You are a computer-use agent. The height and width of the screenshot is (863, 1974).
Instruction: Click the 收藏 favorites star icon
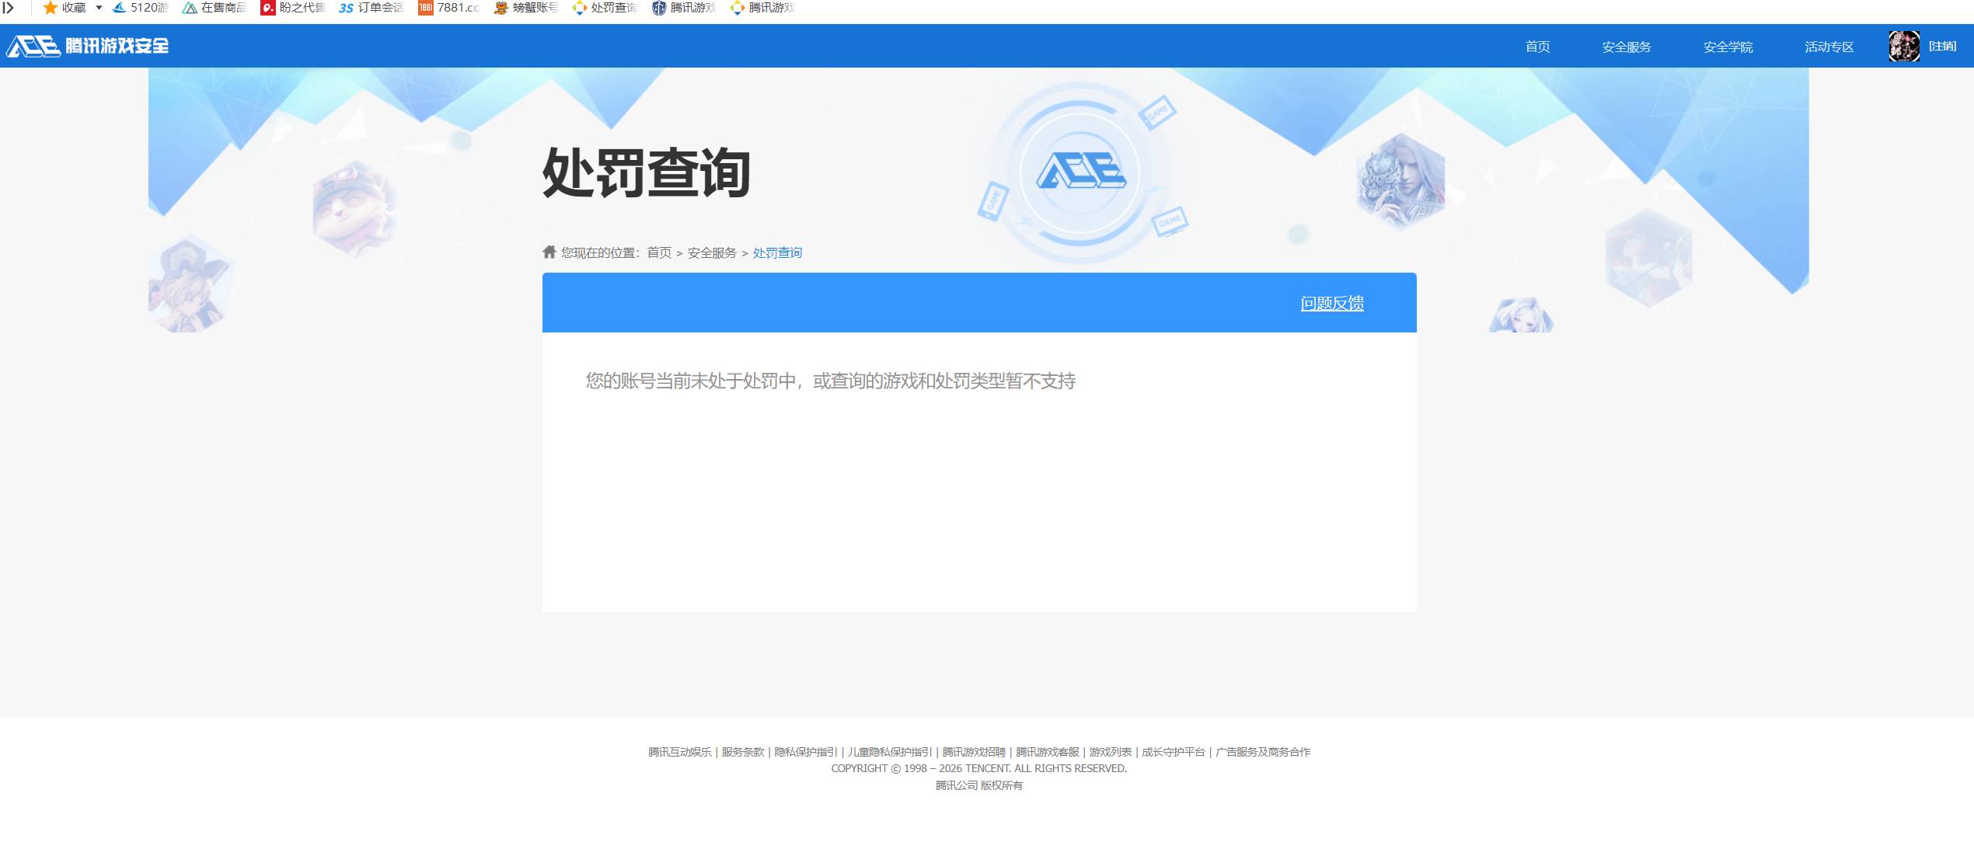51,9
